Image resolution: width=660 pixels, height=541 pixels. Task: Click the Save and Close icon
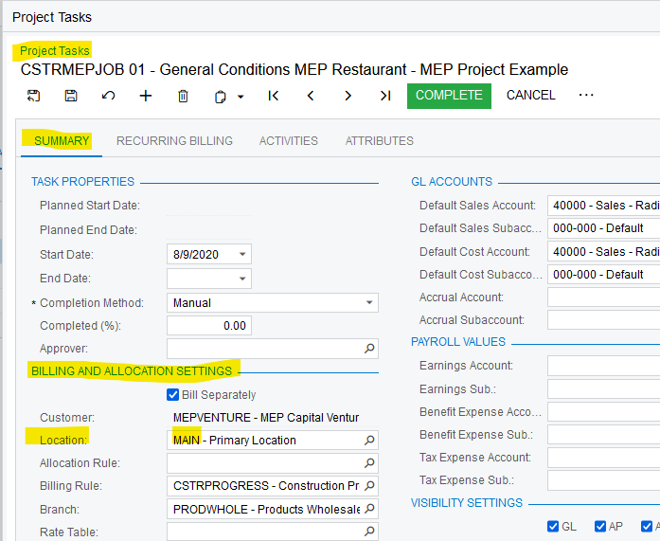(34, 96)
